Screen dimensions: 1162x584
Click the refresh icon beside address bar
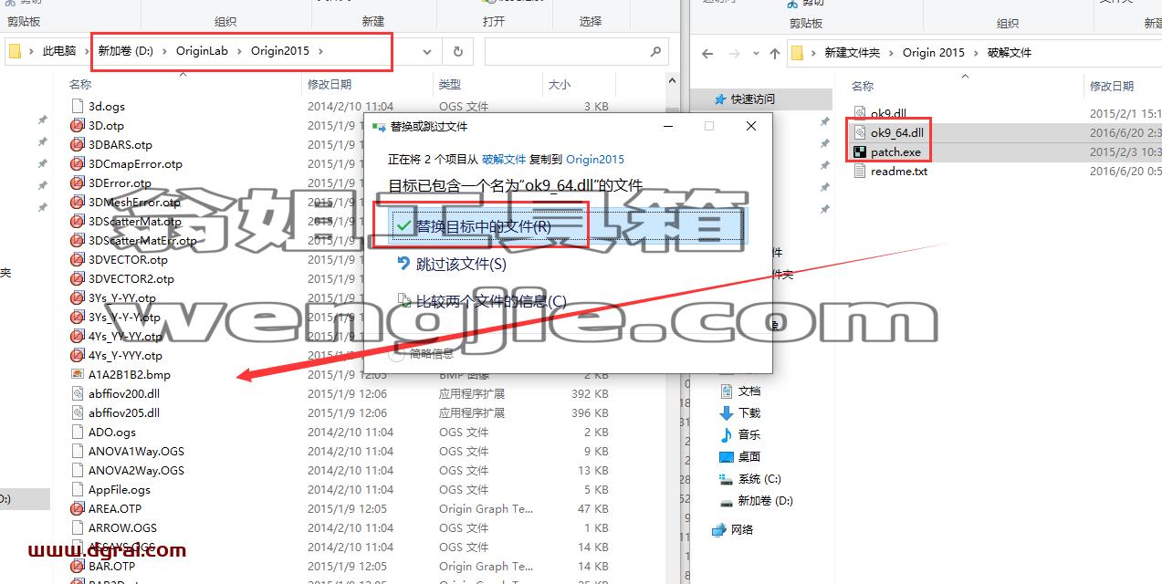coord(457,52)
